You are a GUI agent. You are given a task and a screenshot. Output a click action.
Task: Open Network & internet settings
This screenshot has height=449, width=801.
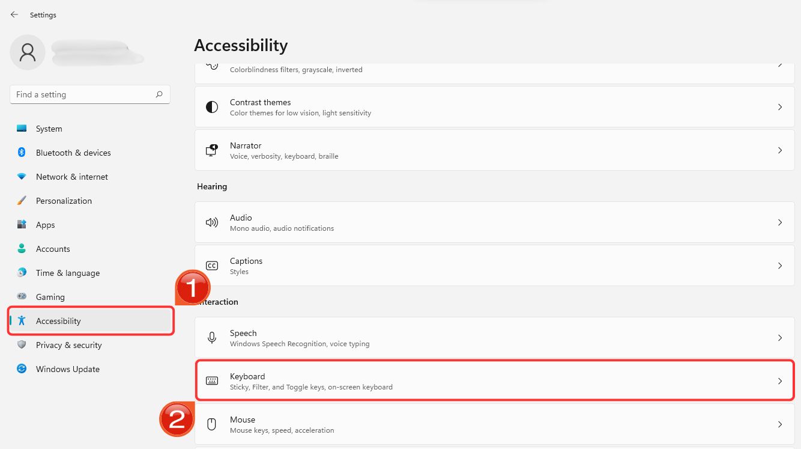(x=22, y=176)
